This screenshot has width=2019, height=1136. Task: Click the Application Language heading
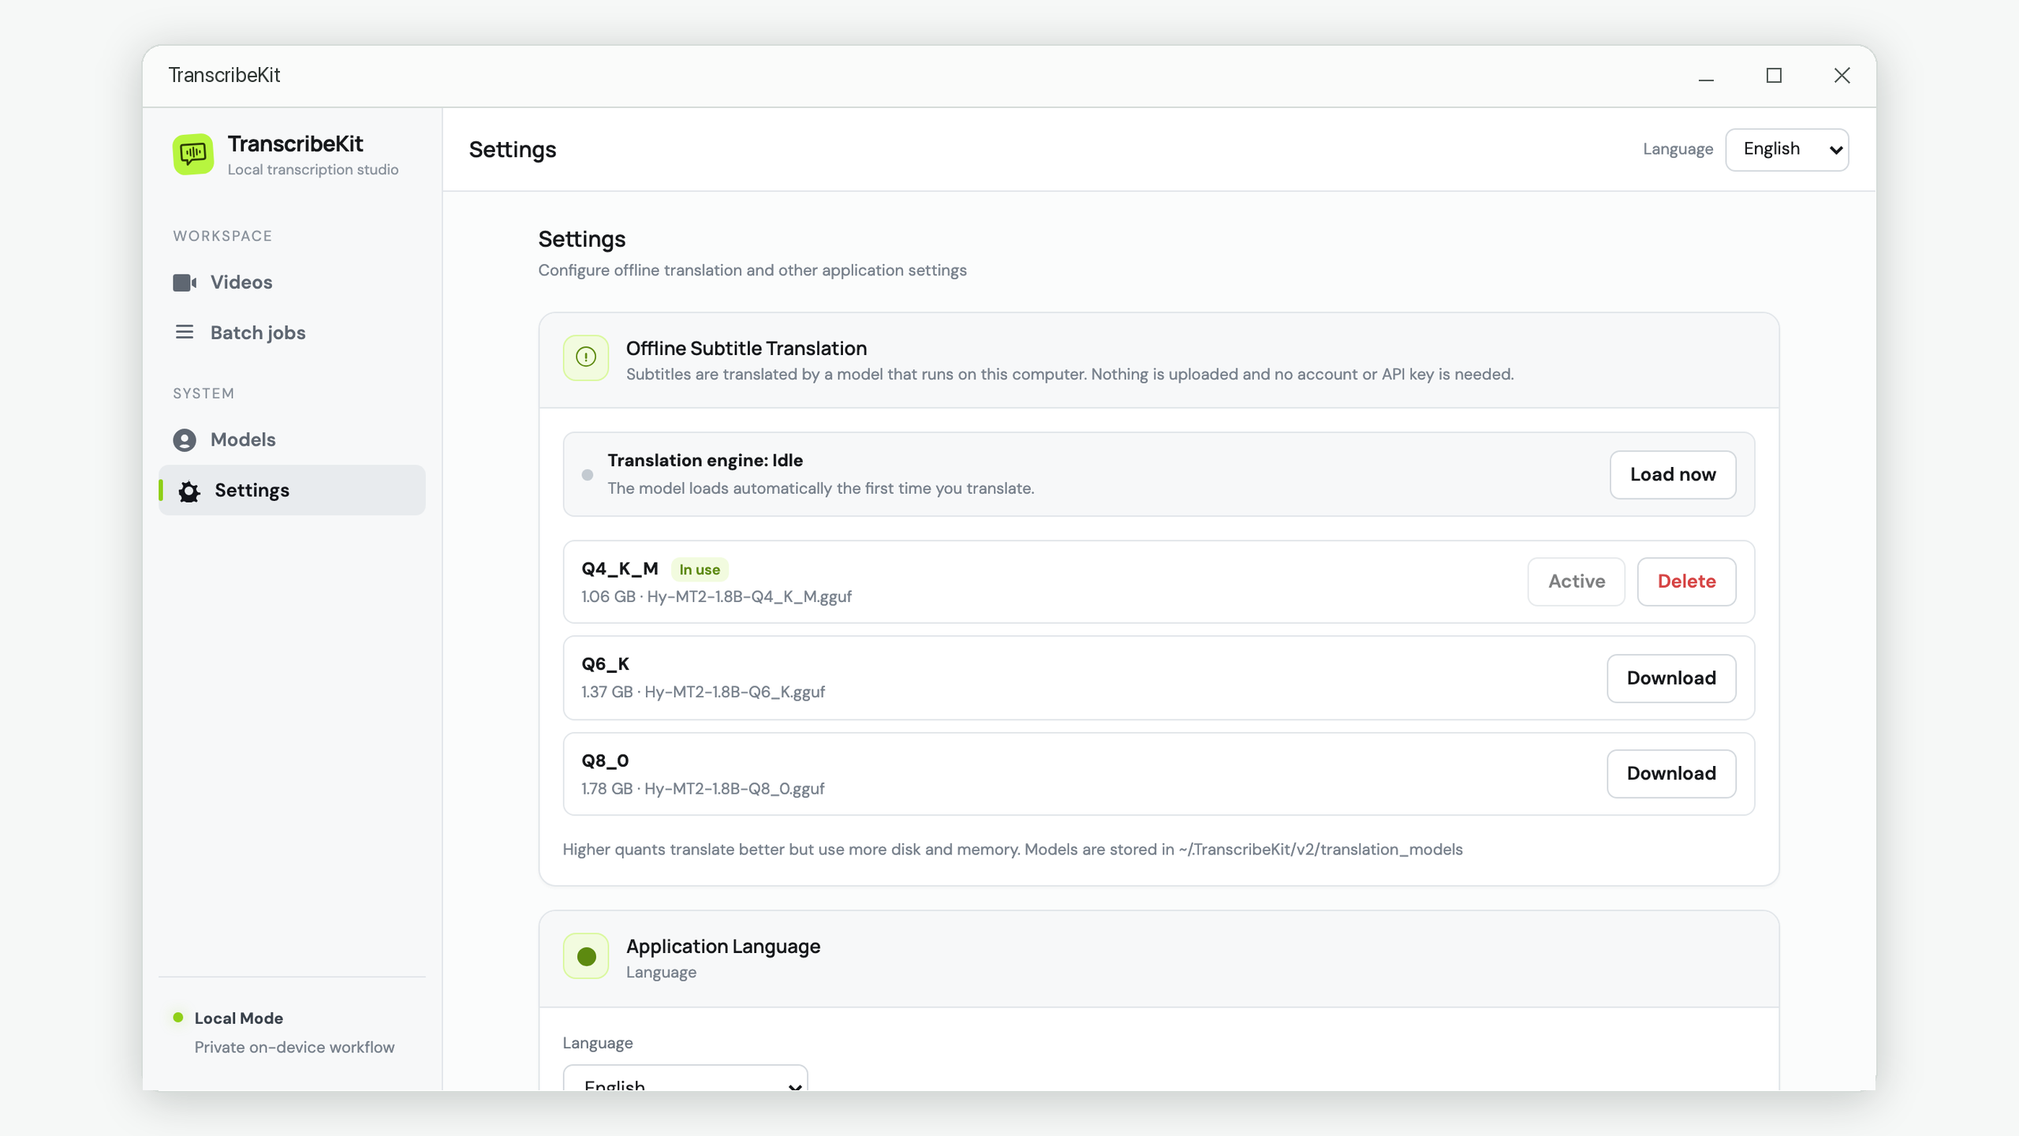(723, 947)
